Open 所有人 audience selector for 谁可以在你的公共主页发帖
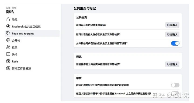 172,25
